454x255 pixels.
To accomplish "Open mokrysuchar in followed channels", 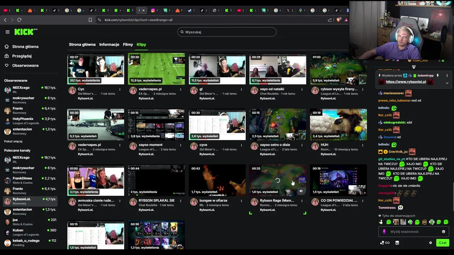I will click(x=30, y=100).
